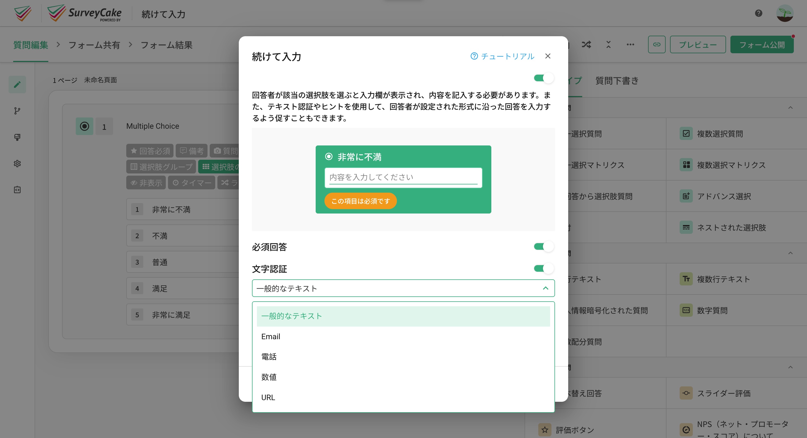Toggle the 文字認証 switch
Viewport: 807px width, 438px height.
tap(544, 268)
